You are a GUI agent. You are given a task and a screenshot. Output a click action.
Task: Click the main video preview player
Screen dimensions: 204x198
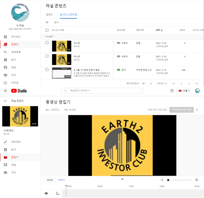tap(122, 145)
